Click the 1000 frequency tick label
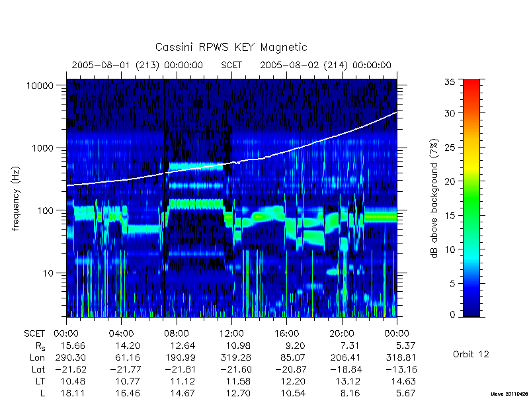 pyautogui.click(x=42, y=148)
